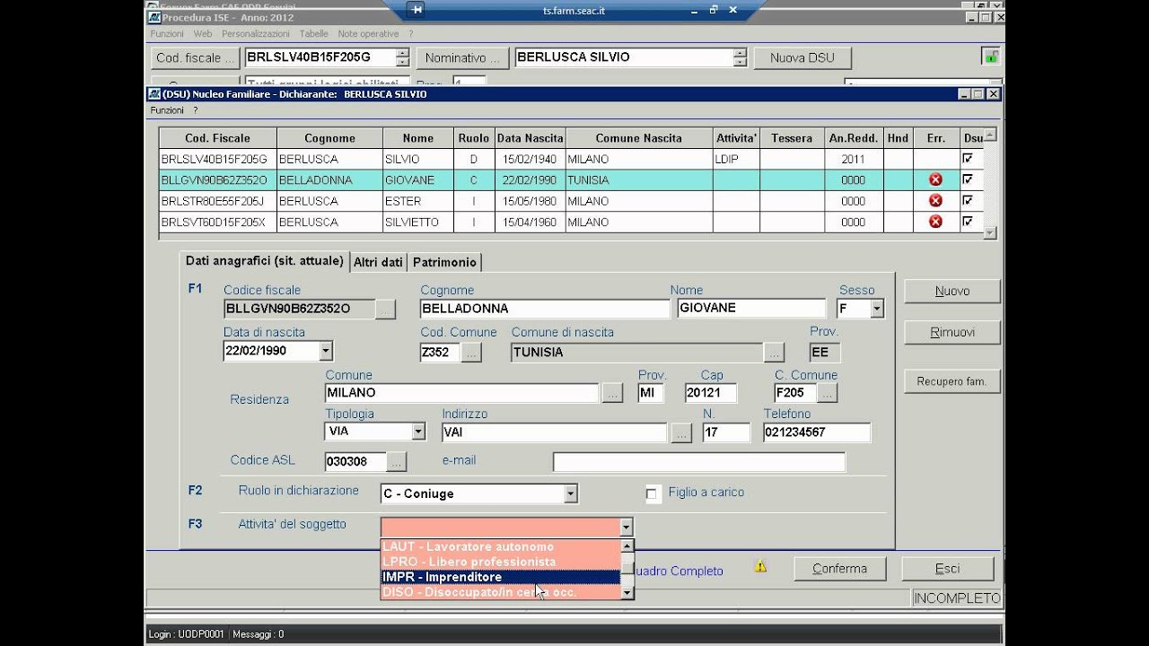Click the yellow warning triangle icon
This screenshot has height=646, width=1149.
[760, 566]
